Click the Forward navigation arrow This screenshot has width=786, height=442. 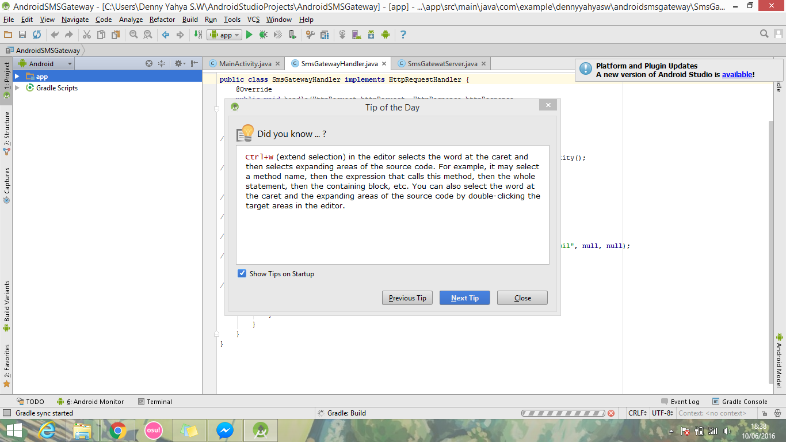click(180, 35)
